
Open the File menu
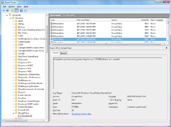point(4,7)
